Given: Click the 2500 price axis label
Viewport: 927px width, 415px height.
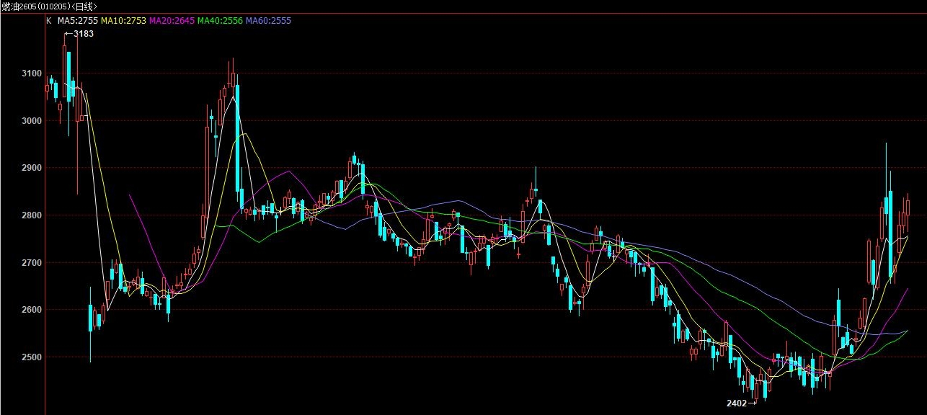Looking at the screenshot, I should (x=32, y=357).
